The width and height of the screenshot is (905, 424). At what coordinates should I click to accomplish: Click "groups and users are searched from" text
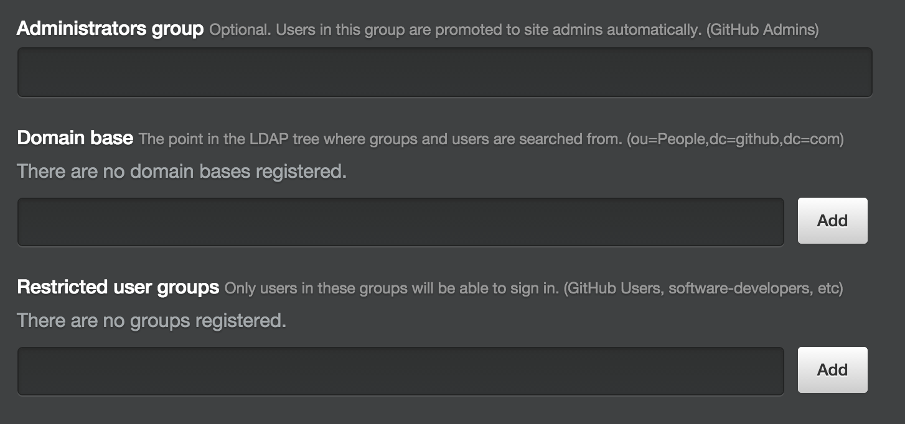pos(495,139)
